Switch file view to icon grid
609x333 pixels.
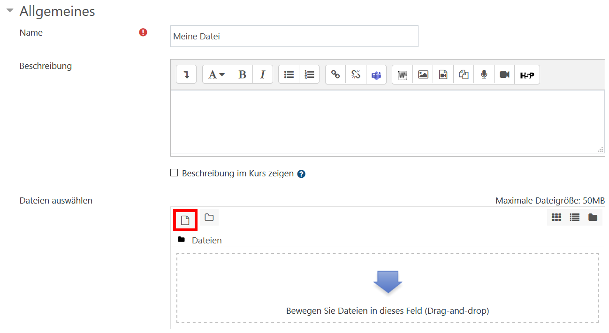pos(556,217)
